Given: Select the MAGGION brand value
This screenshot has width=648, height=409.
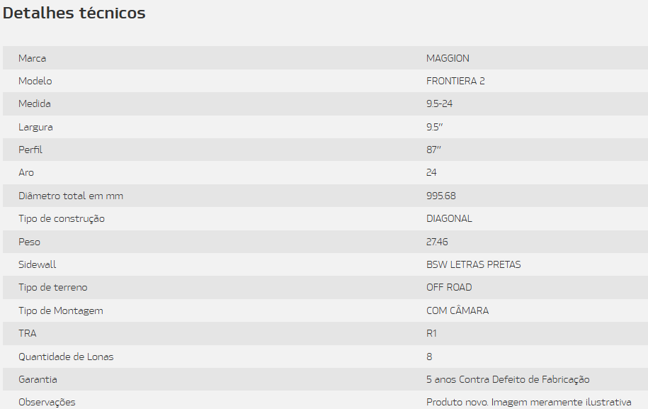Looking at the screenshot, I should coord(448,58).
